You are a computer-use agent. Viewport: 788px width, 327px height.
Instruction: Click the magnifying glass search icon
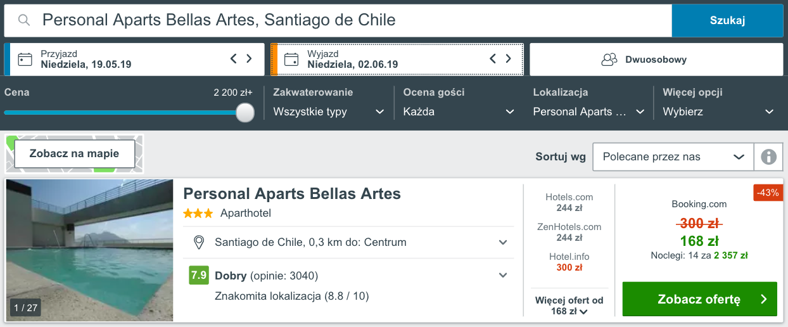tap(24, 20)
